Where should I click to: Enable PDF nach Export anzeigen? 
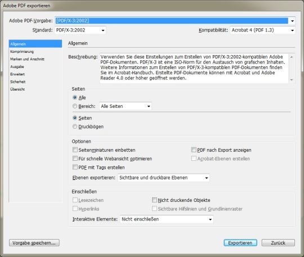(x=194, y=150)
